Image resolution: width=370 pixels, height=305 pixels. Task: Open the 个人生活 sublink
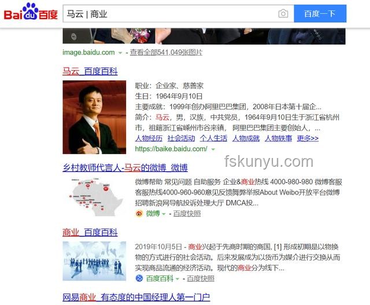click(x=213, y=138)
